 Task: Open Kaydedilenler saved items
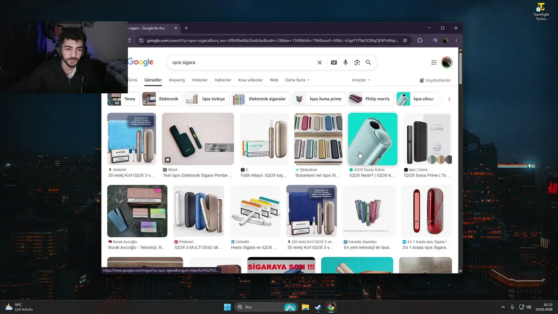435,80
